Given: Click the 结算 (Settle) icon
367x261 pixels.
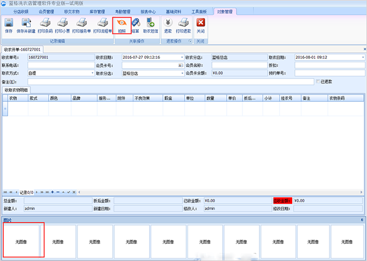Looking at the screenshot, I should click(x=135, y=26).
